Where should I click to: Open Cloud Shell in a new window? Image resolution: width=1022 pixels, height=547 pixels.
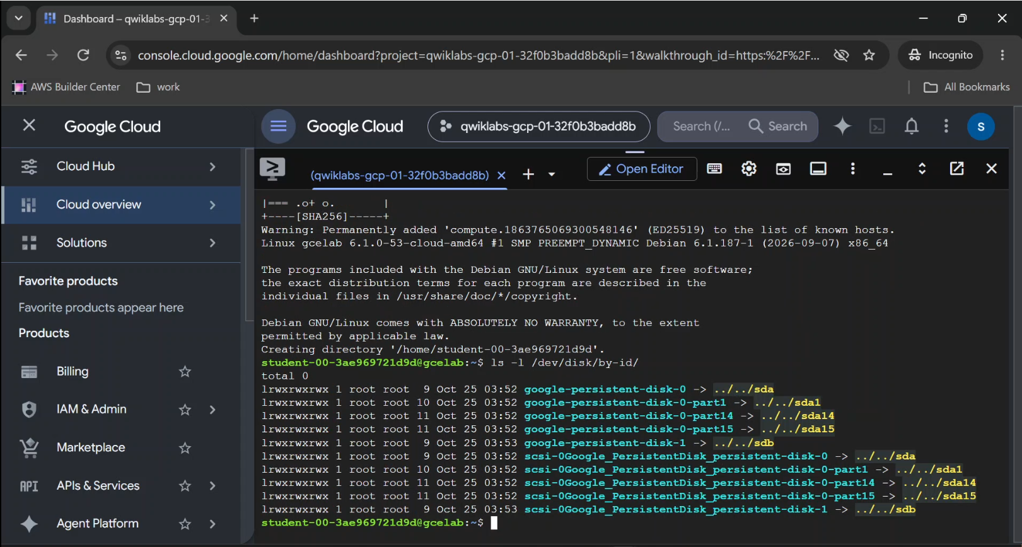(956, 168)
